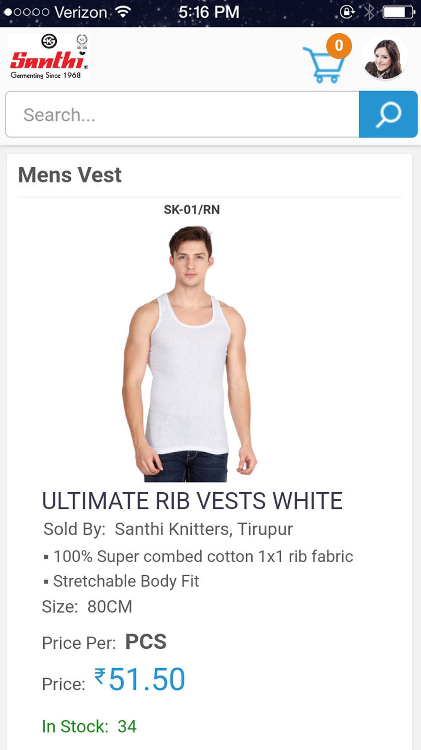
Task: Focus the Search input field
Action: coord(182,114)
